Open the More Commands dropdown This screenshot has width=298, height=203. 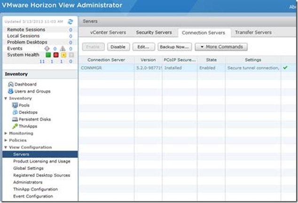click(221, 47)
